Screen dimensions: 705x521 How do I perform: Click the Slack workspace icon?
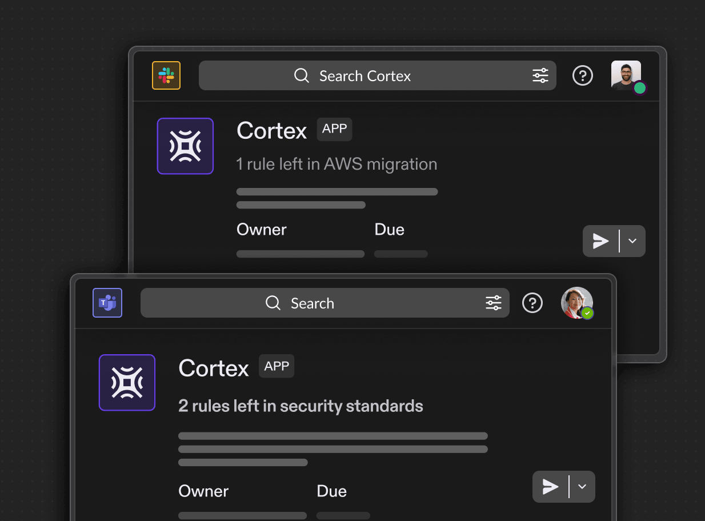coord(166,75)
